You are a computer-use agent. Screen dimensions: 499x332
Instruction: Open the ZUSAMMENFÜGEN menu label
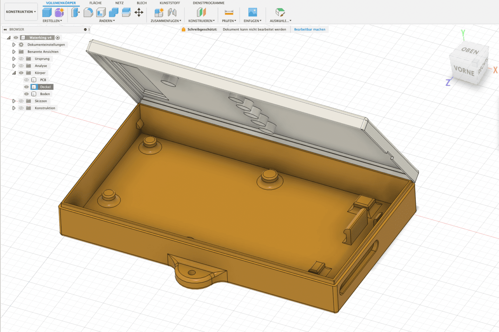tap(166, 21)
